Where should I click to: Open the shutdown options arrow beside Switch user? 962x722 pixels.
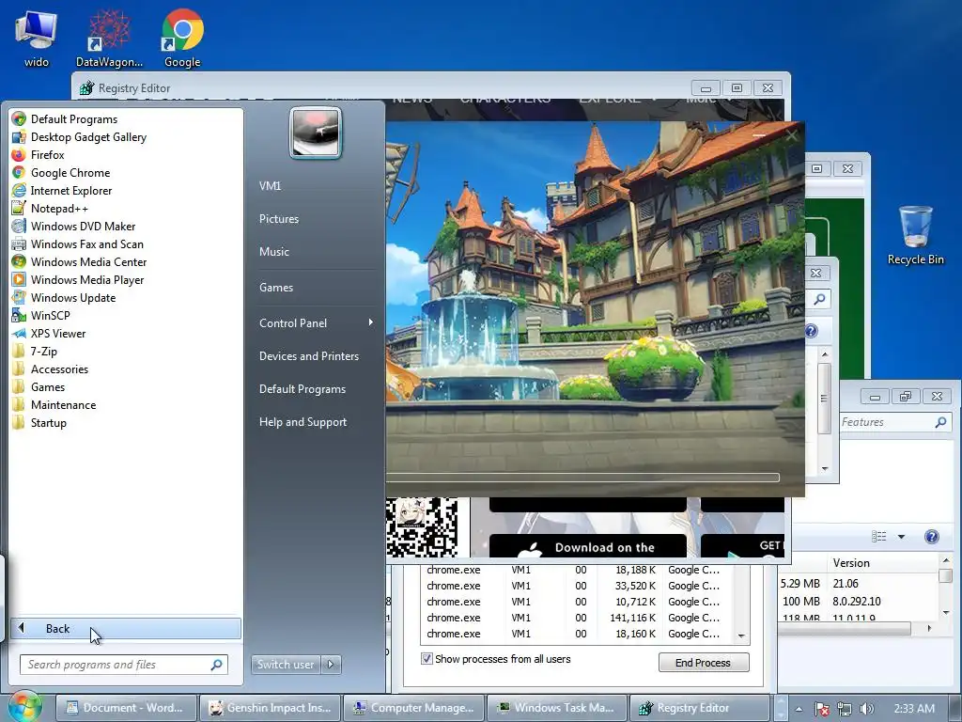tap(331, 665)
